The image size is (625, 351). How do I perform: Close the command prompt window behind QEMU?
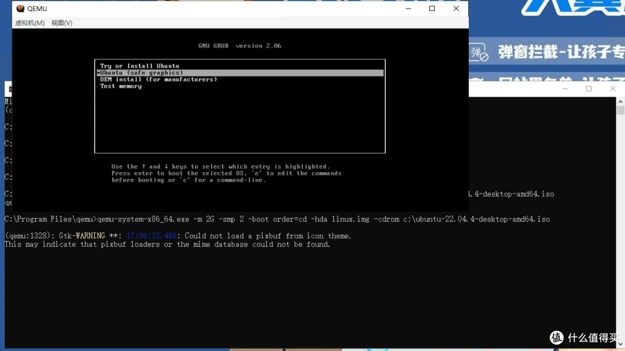(x=613, y=88)
